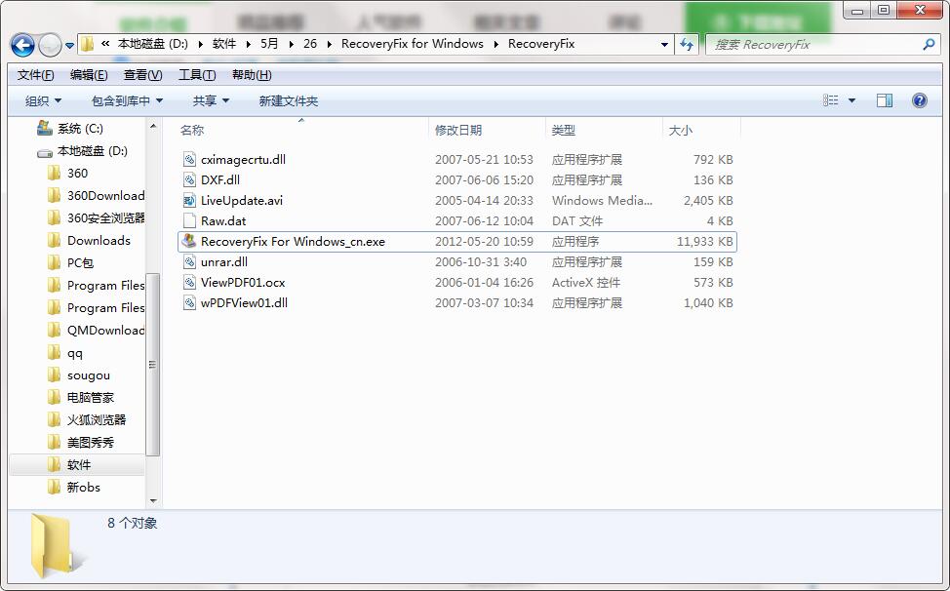The height and width of the screenshot is (591, 950).
Task: Click the refresh button beside address bar
Action: (687, 44)
